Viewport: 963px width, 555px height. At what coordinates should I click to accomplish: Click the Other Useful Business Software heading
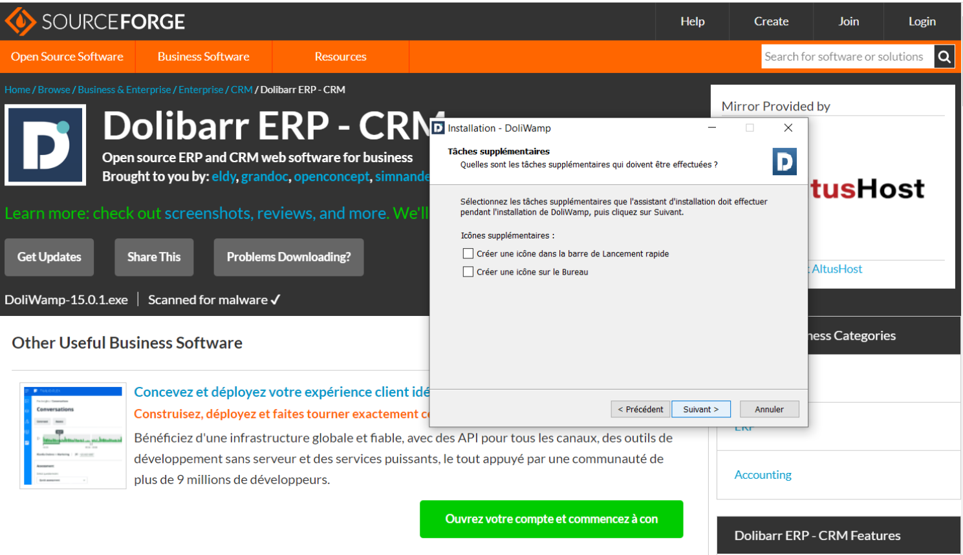(x=127, y=343)
